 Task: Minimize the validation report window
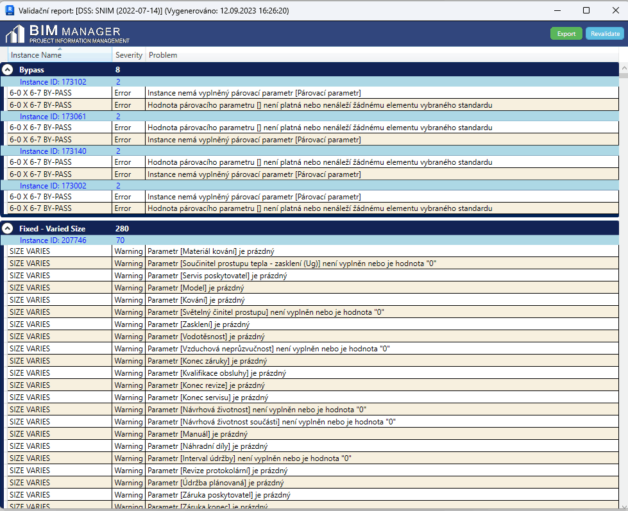(556, 10)
